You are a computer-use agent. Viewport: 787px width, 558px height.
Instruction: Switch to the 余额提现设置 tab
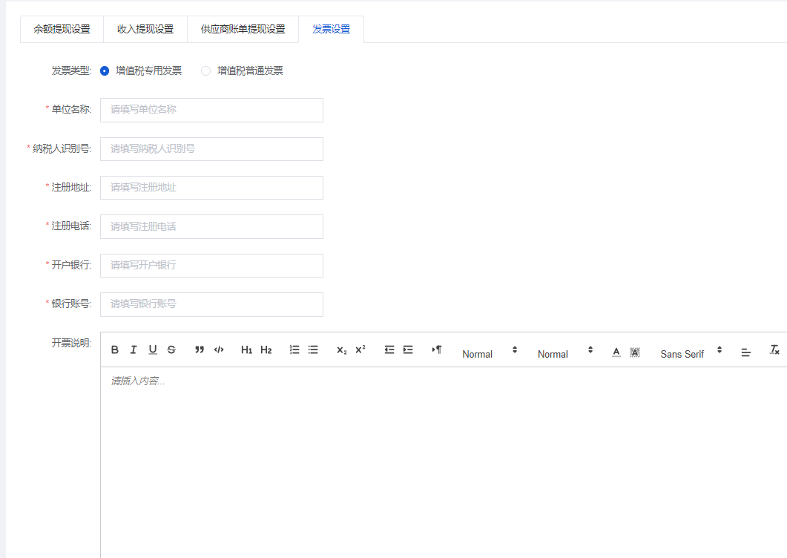tap(62, 30)
